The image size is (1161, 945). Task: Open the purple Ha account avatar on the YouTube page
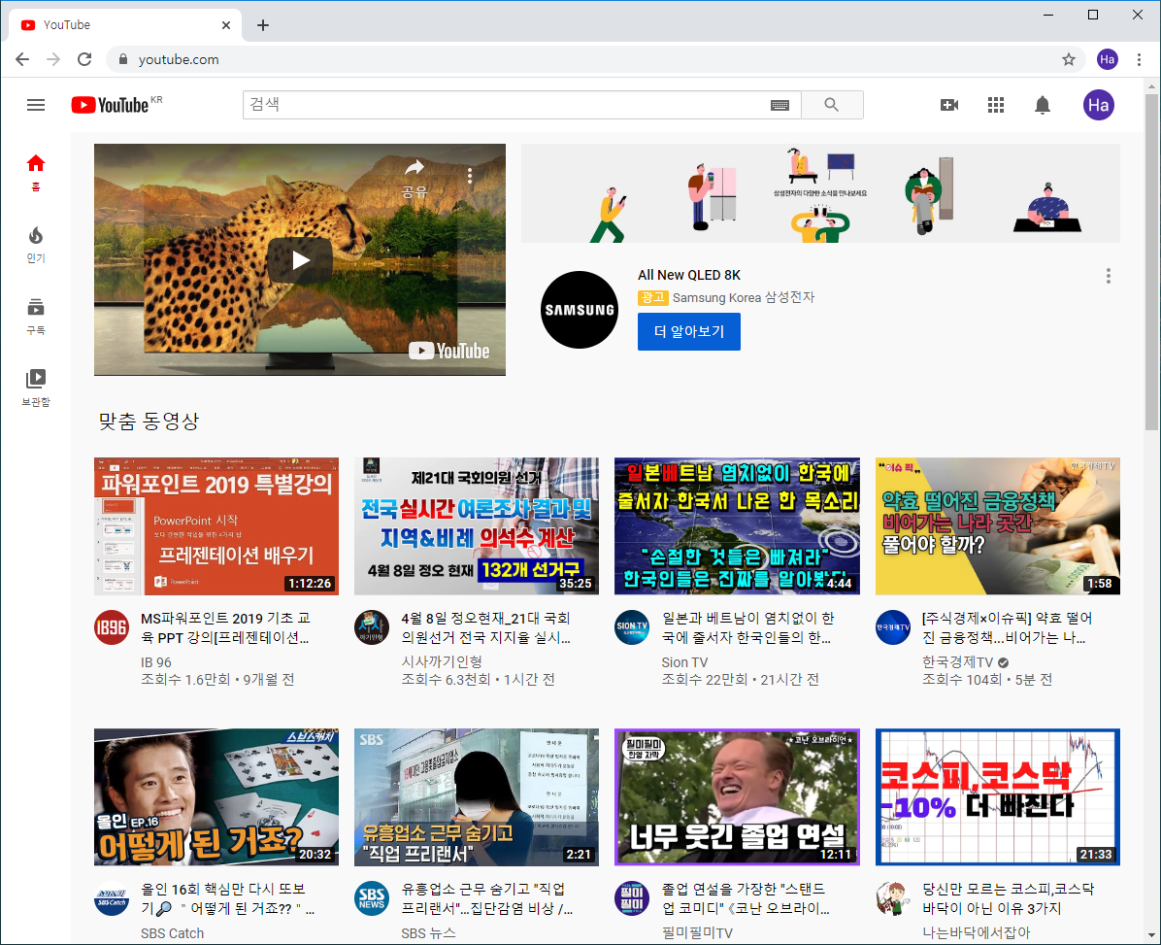pos(1099,105)
